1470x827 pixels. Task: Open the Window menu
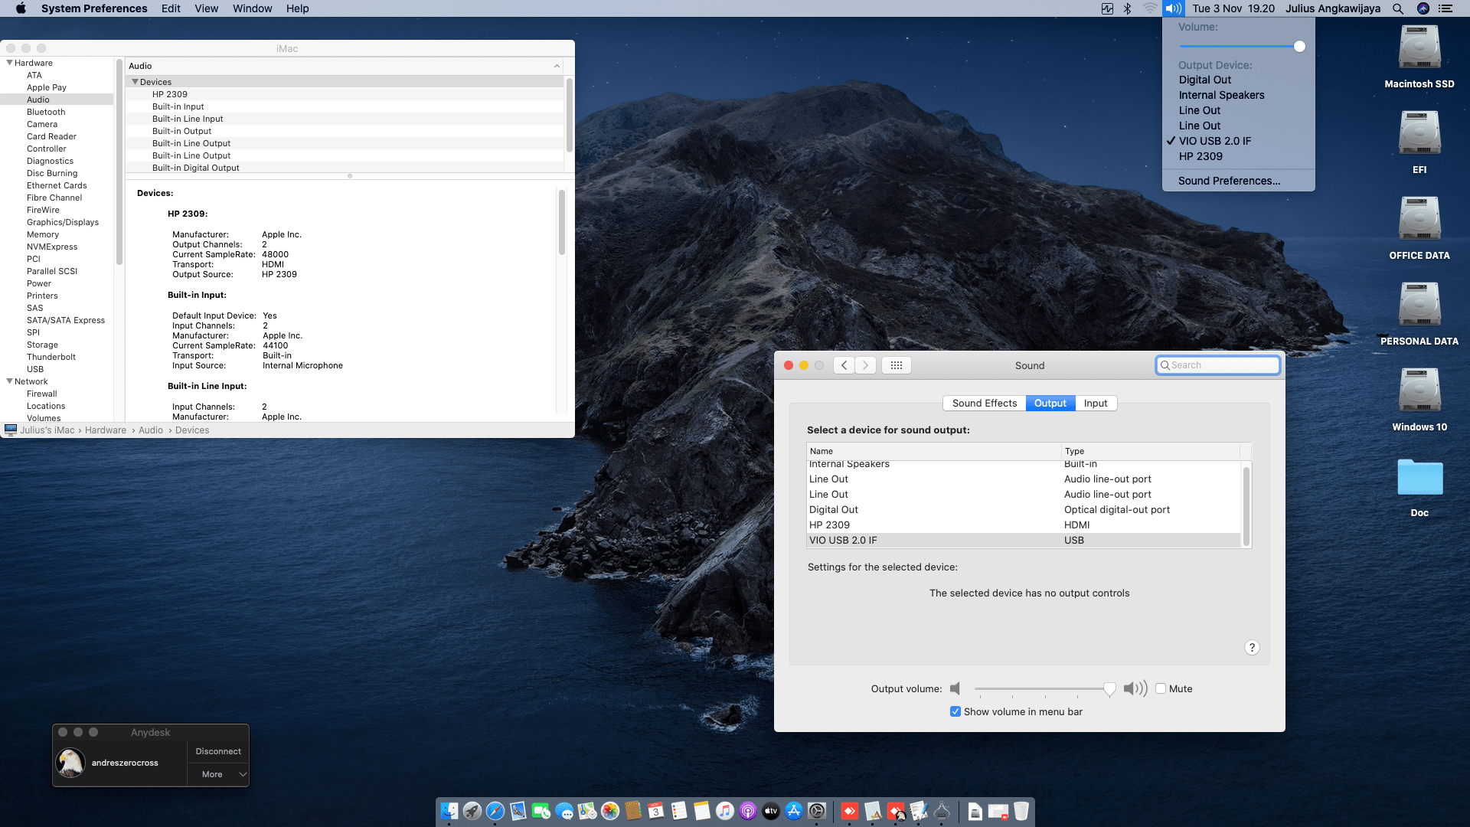tap(252, 8)
